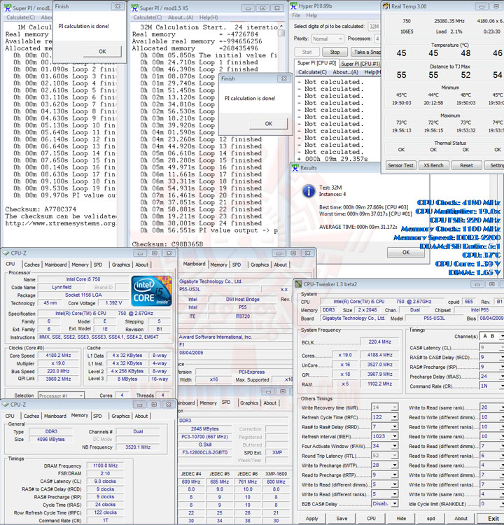Open Help(H) menu in Super PI 32M window
504x525 pixels.
209,17
